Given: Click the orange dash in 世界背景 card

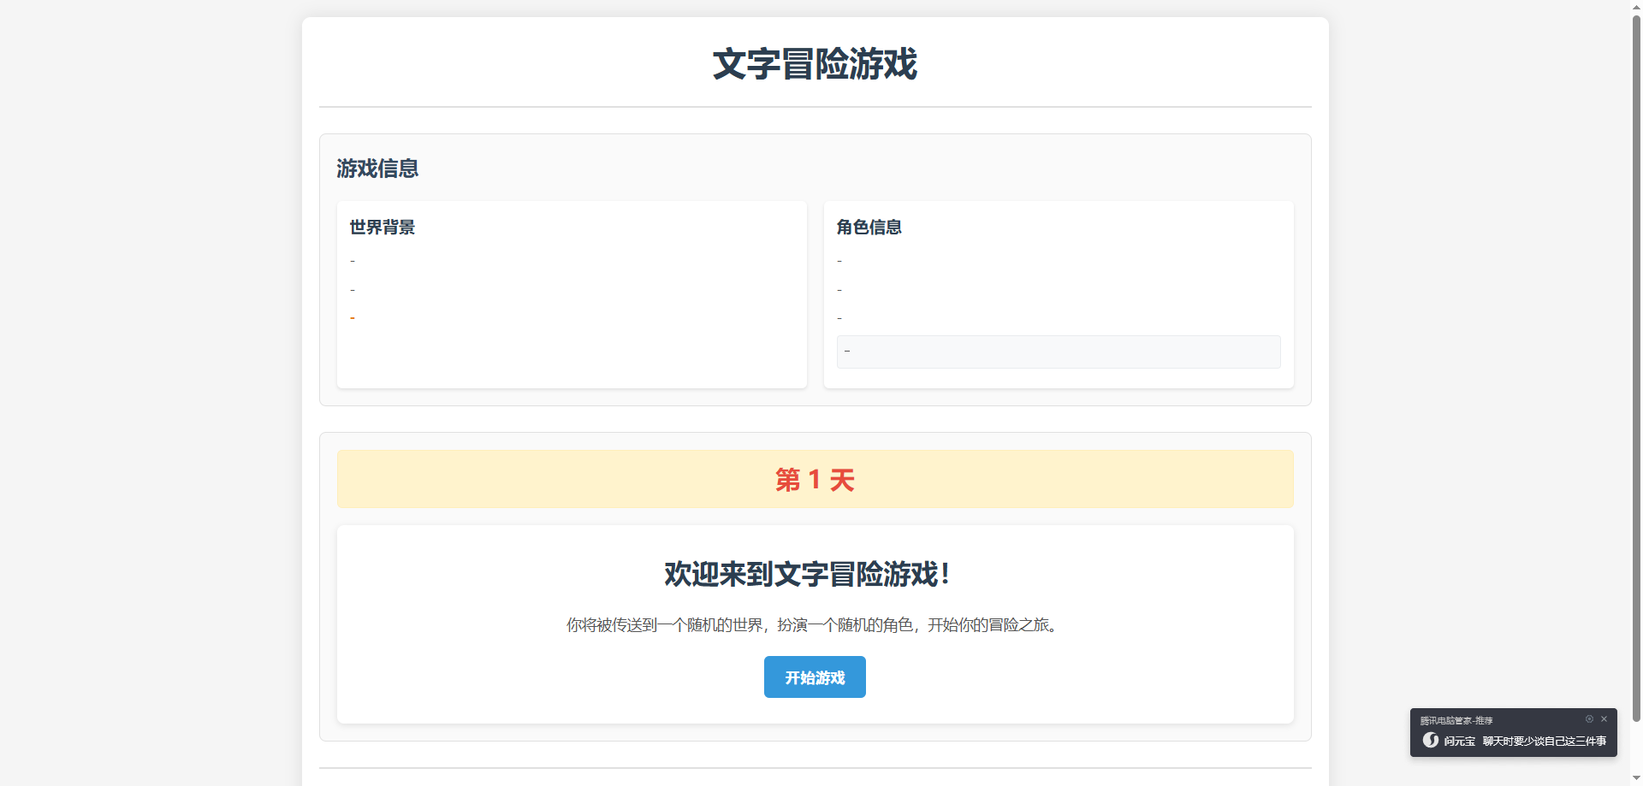Looking at the screenshot, I should pos(353,318).
